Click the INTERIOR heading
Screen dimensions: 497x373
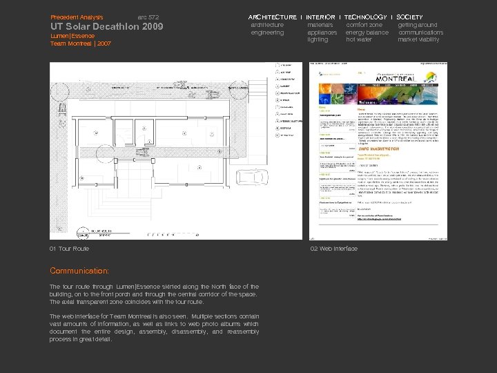320,17
